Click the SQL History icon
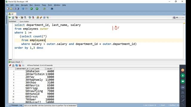 pos(44,18)
